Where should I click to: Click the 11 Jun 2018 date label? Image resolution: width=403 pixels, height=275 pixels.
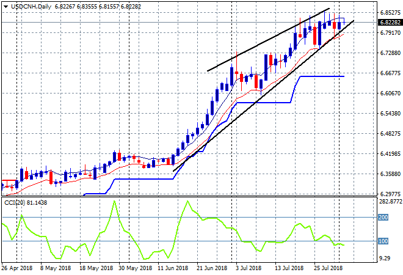(x=173, y=268)
